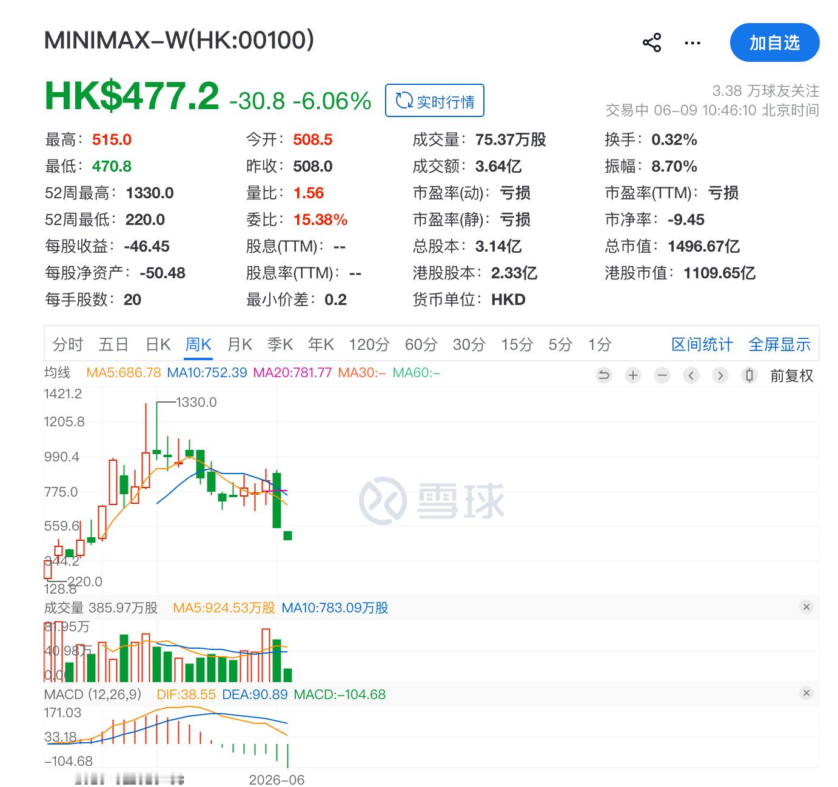This screenshot has width=838, height=787.
Task: Switch to 日K chart tab
Action: click(158, 344)
